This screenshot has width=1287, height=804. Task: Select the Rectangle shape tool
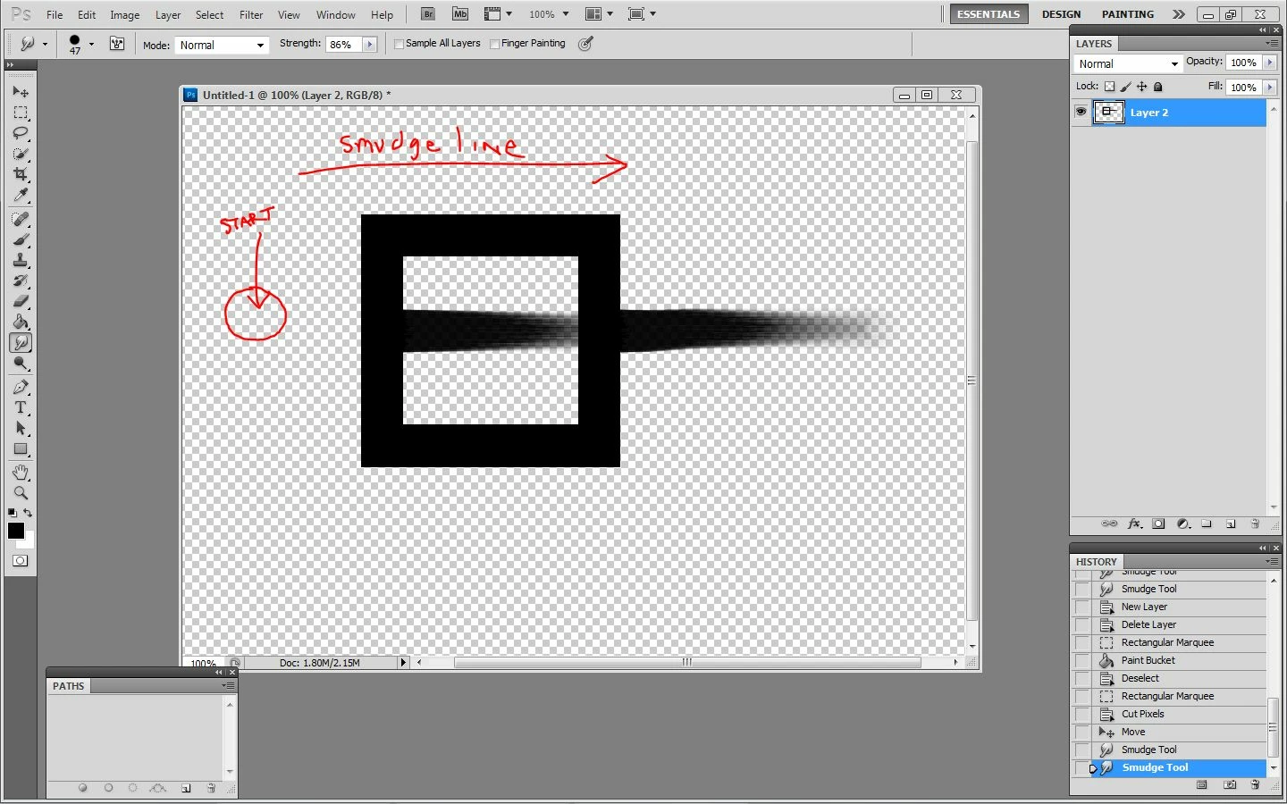click(21, 448)
